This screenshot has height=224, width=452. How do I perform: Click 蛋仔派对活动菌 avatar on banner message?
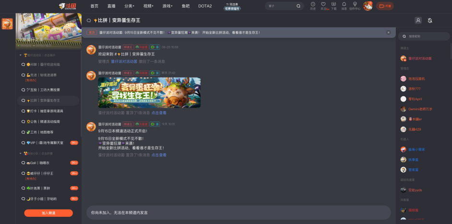[x=91, y=75]
